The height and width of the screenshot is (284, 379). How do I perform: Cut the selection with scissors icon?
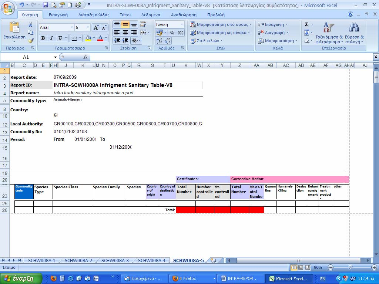[x=30, y=25]
